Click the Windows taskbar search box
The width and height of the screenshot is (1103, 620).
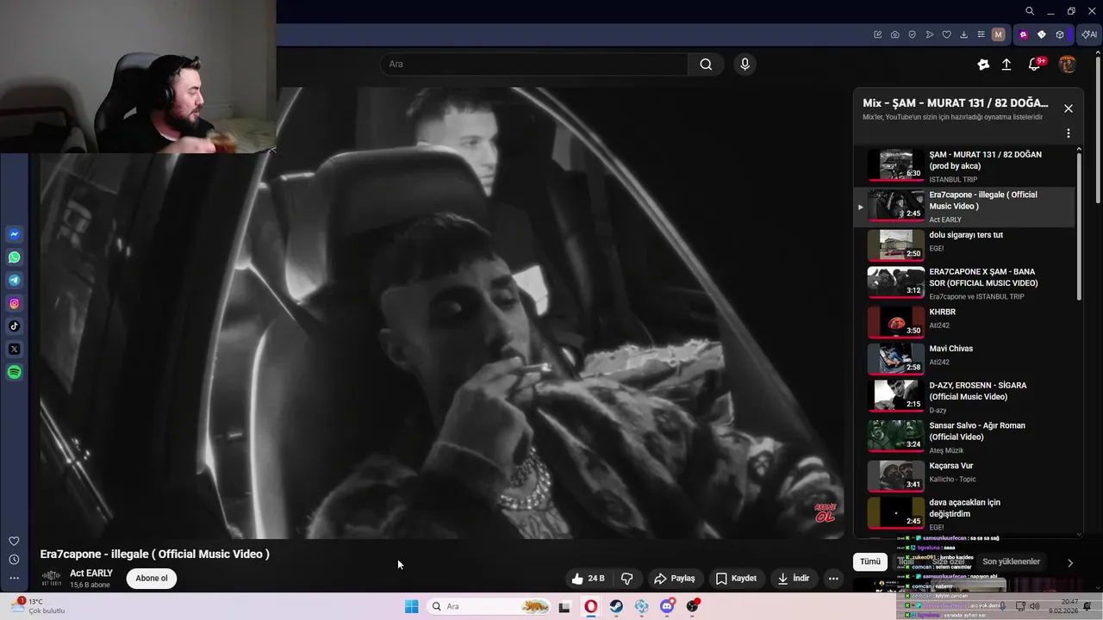tap(489, 606)
